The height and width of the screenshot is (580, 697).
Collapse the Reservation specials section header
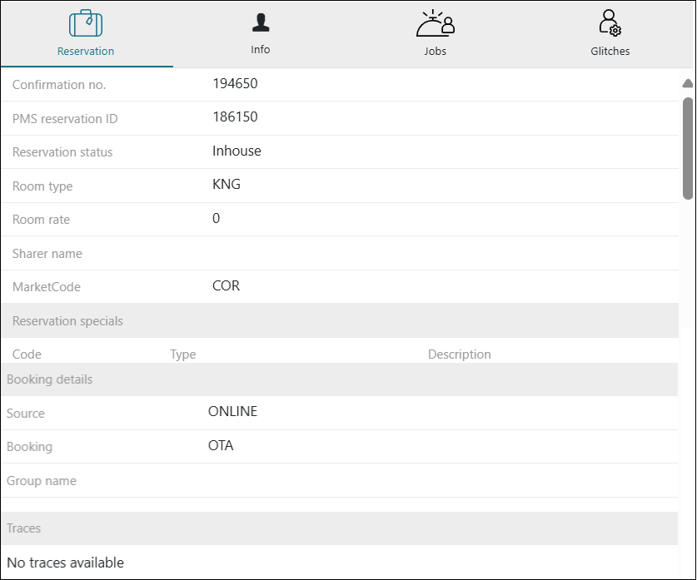67,321
